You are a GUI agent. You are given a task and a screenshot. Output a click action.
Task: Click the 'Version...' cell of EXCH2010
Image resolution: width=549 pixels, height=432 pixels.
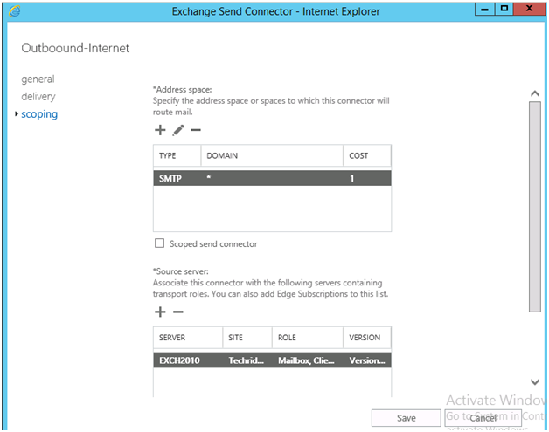click(367, 360)
